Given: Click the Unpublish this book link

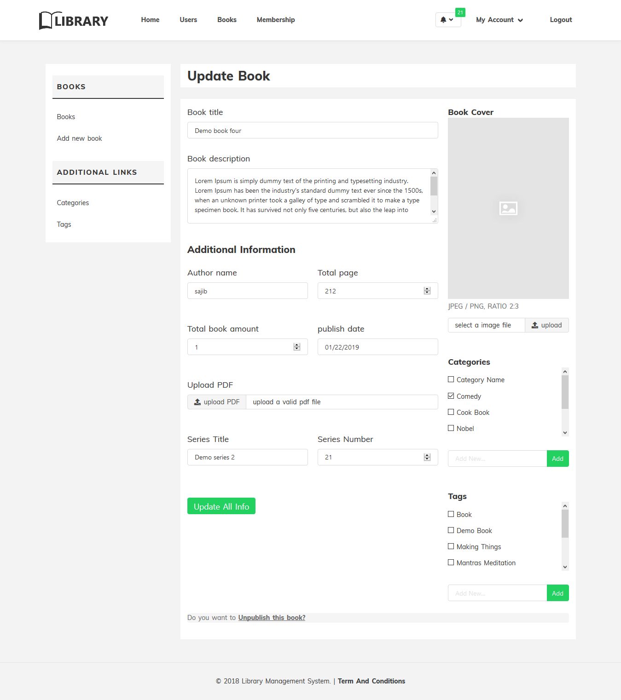Looking at the screenshot, I should pos(272,618).
